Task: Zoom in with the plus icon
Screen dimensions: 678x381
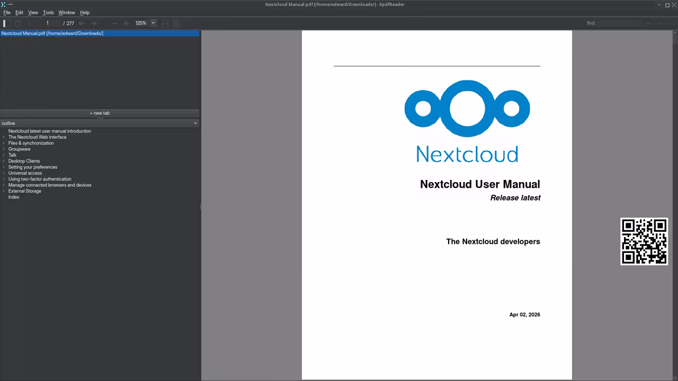Action: pos(126,23)
